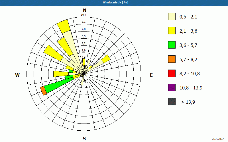The width and height of the screenshot is (228, 142).
Task: Click the legend label '10,8 - 13,9'
Action: pos(191,88)
